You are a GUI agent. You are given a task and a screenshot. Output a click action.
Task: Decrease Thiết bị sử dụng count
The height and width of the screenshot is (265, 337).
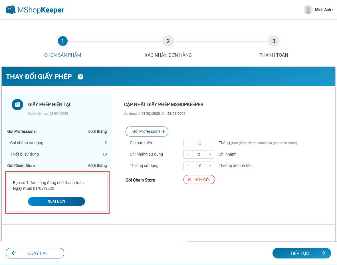click(x=188, y=166)
